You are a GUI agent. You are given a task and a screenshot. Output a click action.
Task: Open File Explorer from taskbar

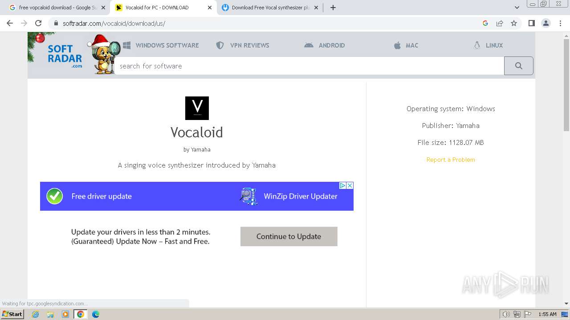pyautogui.click(x=50, y=314)
